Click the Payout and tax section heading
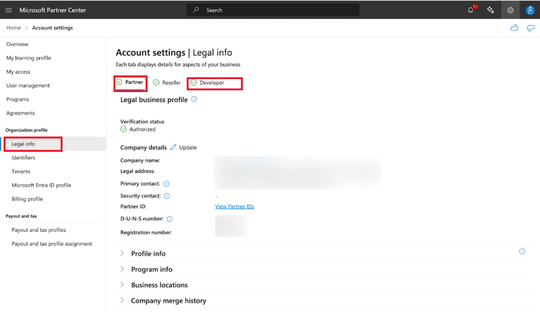540x315 pixels. pos(21,216)
